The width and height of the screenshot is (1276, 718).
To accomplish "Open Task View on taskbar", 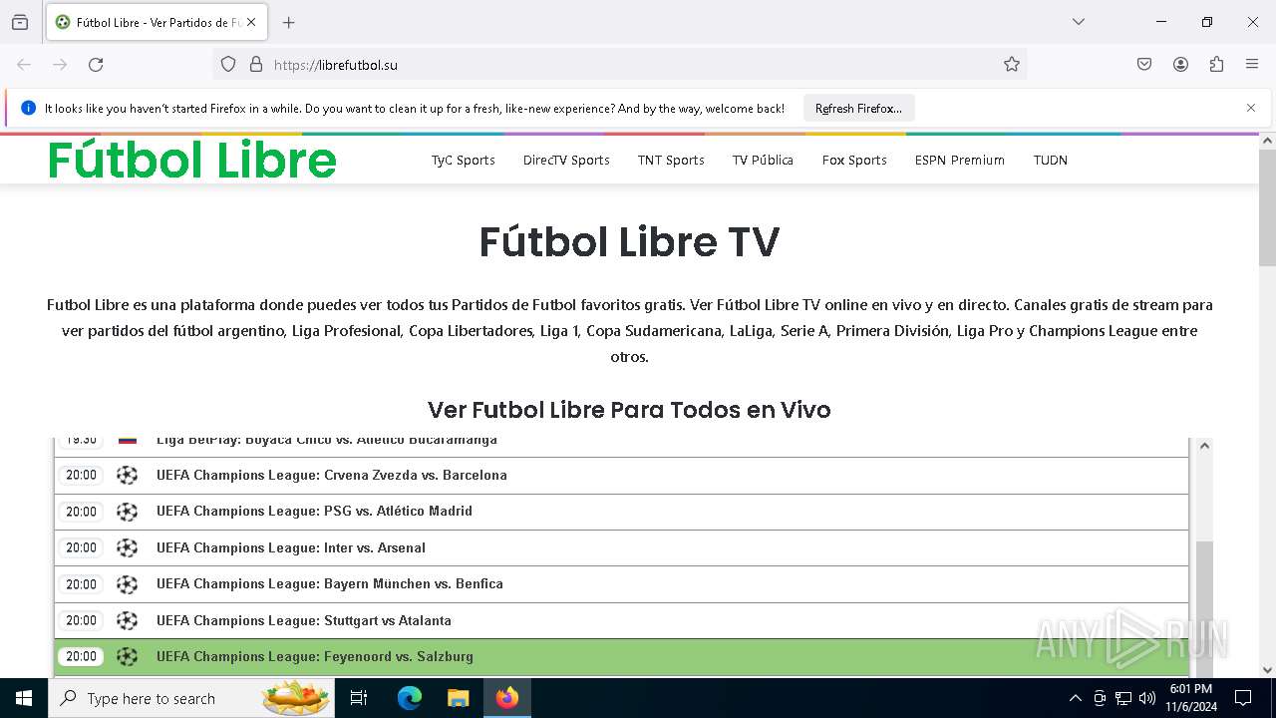I will (359, 698).
